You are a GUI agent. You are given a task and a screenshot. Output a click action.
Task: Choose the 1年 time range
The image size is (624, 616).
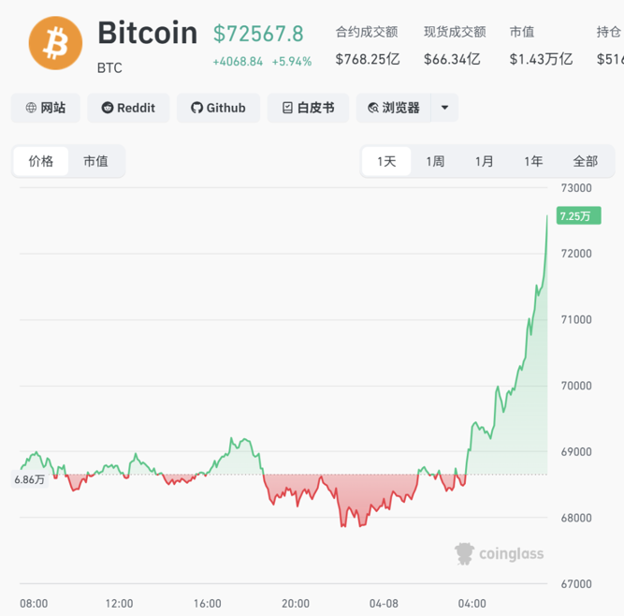coord(533,161)
